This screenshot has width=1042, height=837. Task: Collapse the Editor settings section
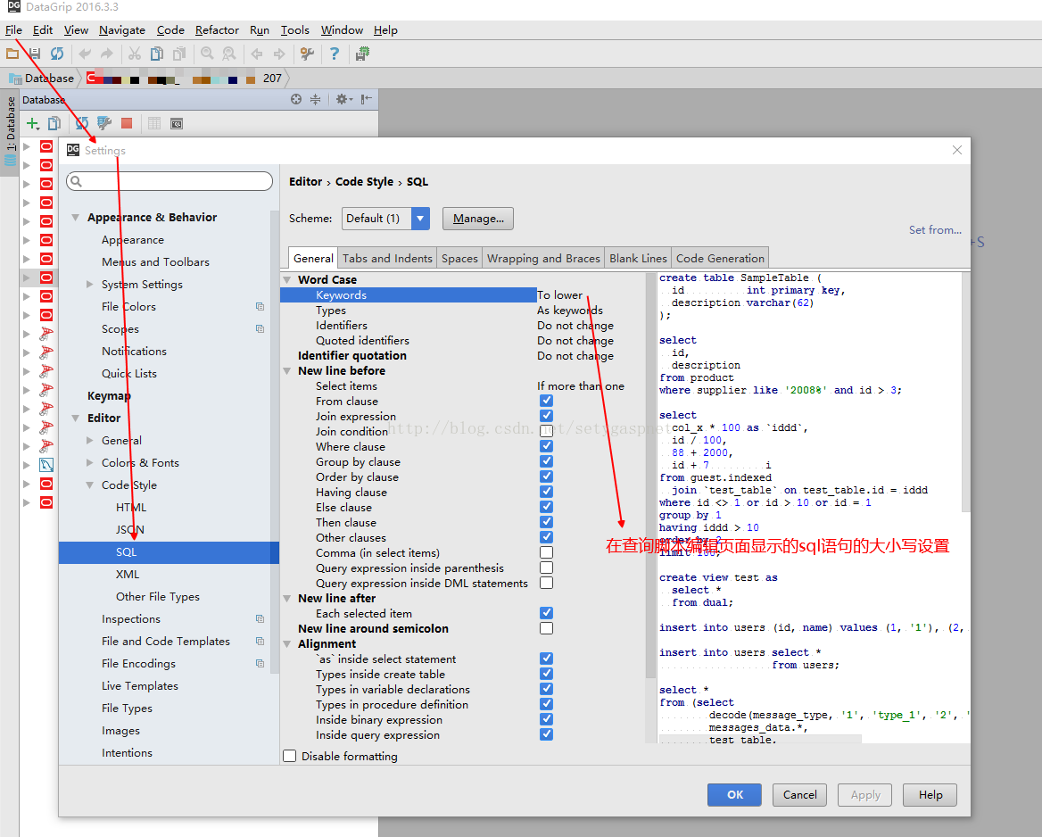pyautogui.click(x=76, y=418)
